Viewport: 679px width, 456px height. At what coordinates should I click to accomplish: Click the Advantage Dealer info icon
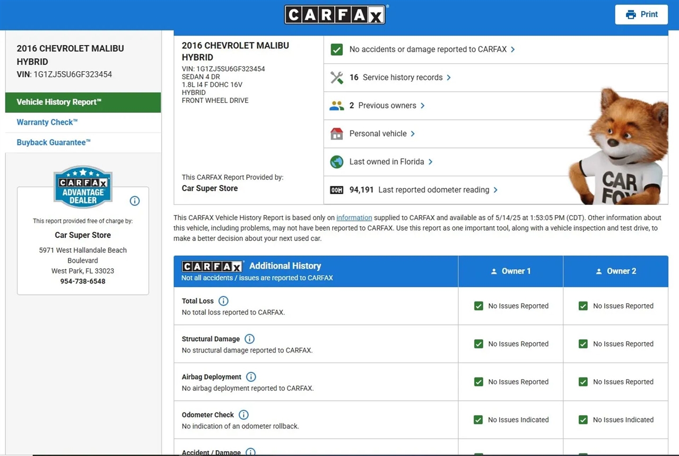tap(135, 201)
